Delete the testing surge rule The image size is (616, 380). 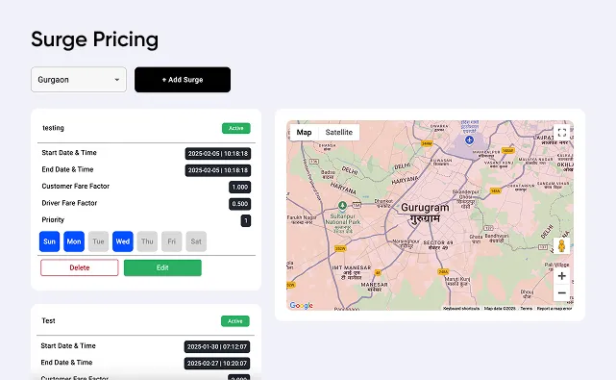pos(80,267)
